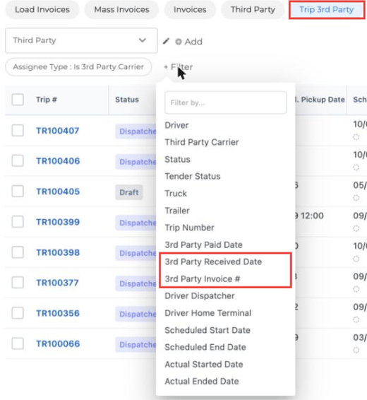Viewport: 367px width, 400px height.
Task: Choose Actual Started Date filter
Action: coord(204,364)
